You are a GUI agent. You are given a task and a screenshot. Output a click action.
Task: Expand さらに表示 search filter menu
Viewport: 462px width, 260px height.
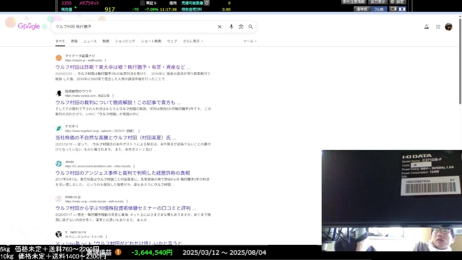click(x=193, y=41)
